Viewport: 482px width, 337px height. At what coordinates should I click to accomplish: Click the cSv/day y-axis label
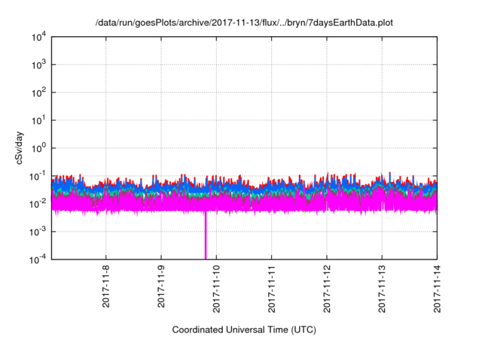(20, 148)
